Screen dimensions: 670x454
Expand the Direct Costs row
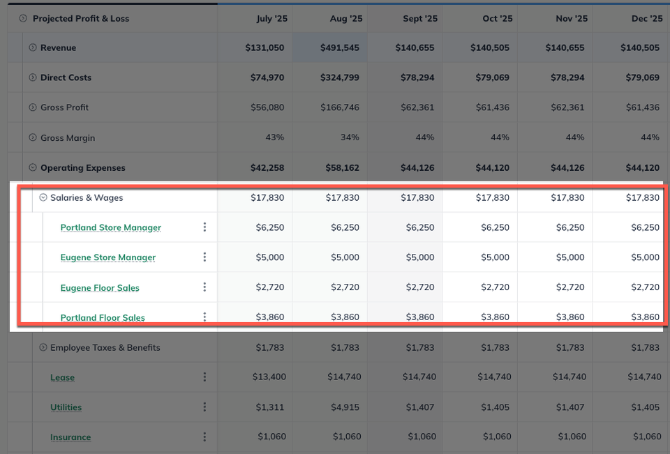(x=33, y=77)
